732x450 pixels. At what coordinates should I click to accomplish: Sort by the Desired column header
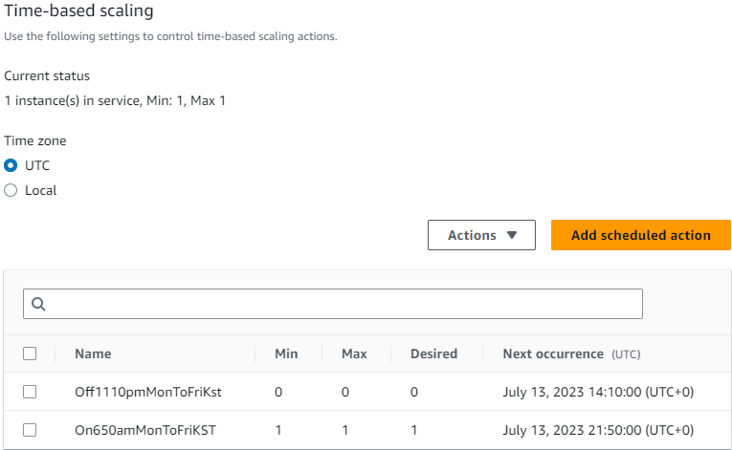tap(433, 354)
